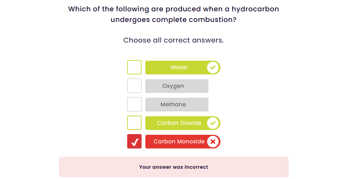338x179 pixels.
Task: Click the word 'Which' starting the question
Action: click(x=79, y=9)
